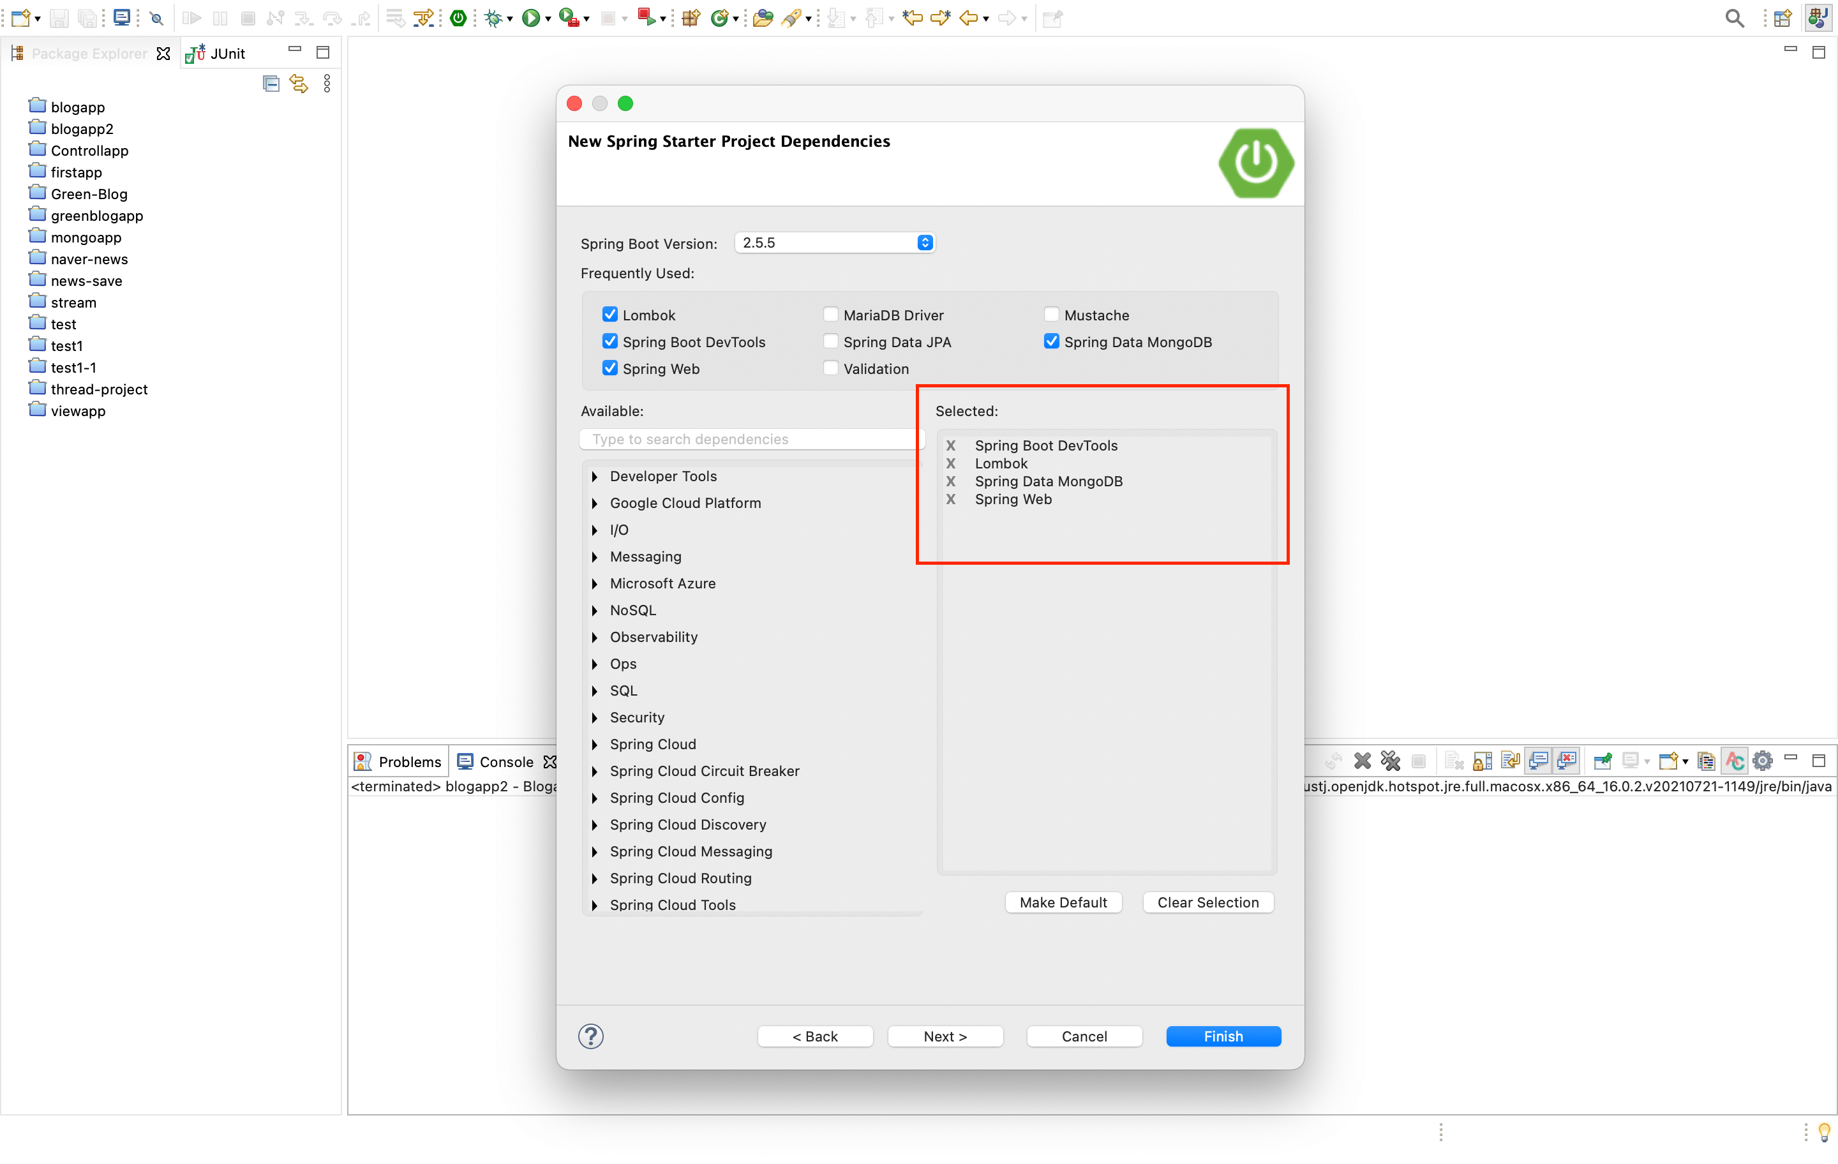Click the Make Default button
This screenshot has width=1838, height=1164.
pos(1063,902)
